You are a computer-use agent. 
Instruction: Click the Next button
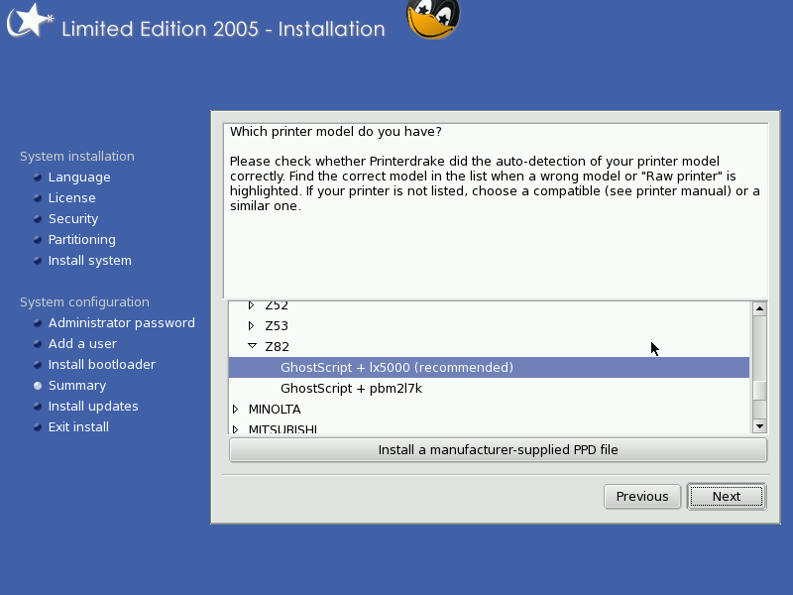727,497
